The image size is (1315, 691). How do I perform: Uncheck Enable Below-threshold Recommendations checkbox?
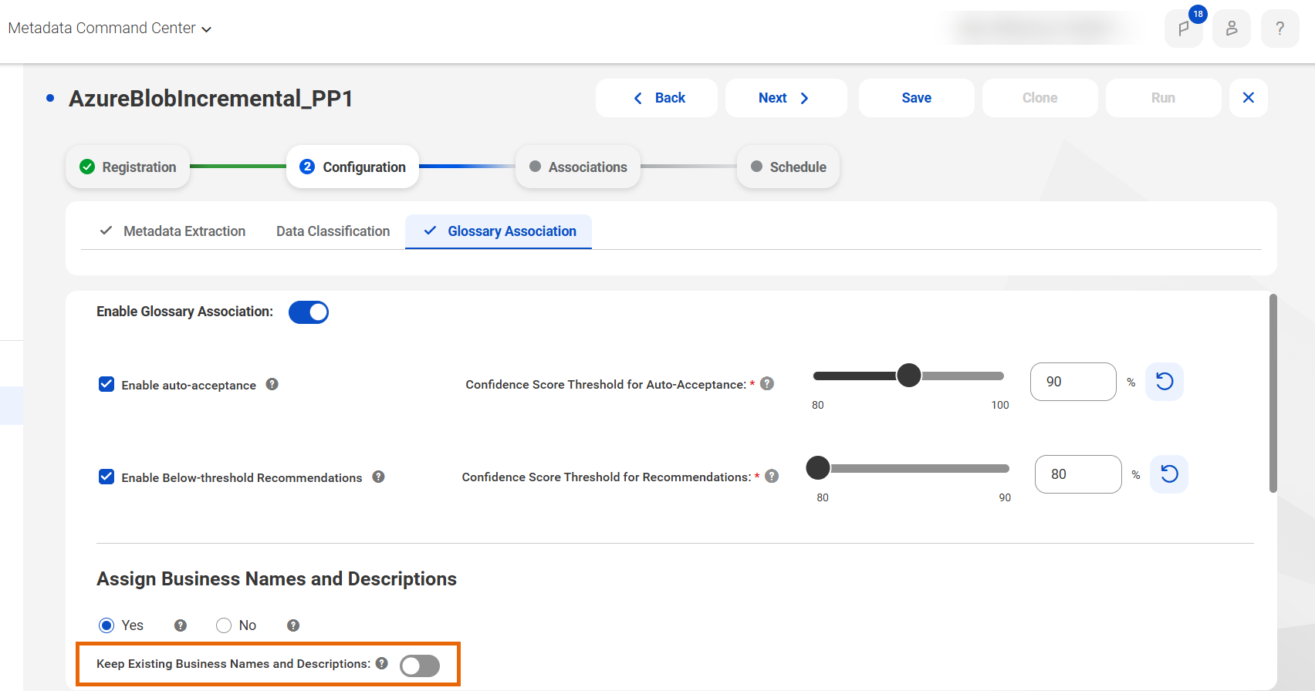point(106,477)
